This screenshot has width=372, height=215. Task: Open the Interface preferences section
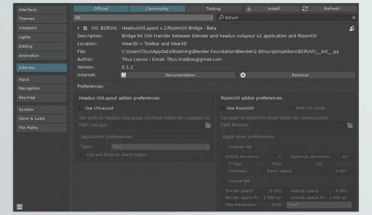tap(42, 10)
